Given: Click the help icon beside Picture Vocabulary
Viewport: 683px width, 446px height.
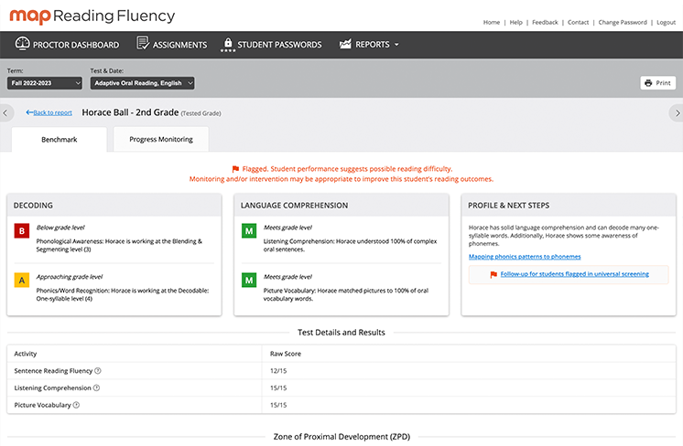Looking at the screenshot, I should (75, 405).
